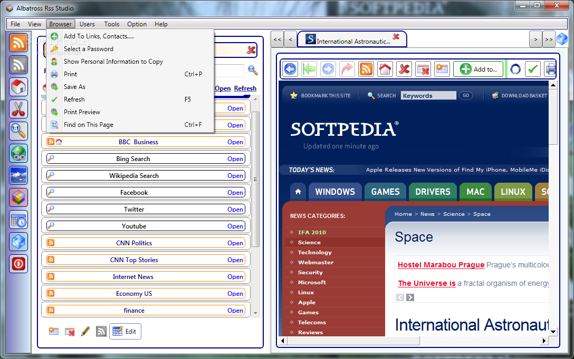Click the printer icon in browser toolbar
This screenshot has width=574, height=359.
[550, 68]
